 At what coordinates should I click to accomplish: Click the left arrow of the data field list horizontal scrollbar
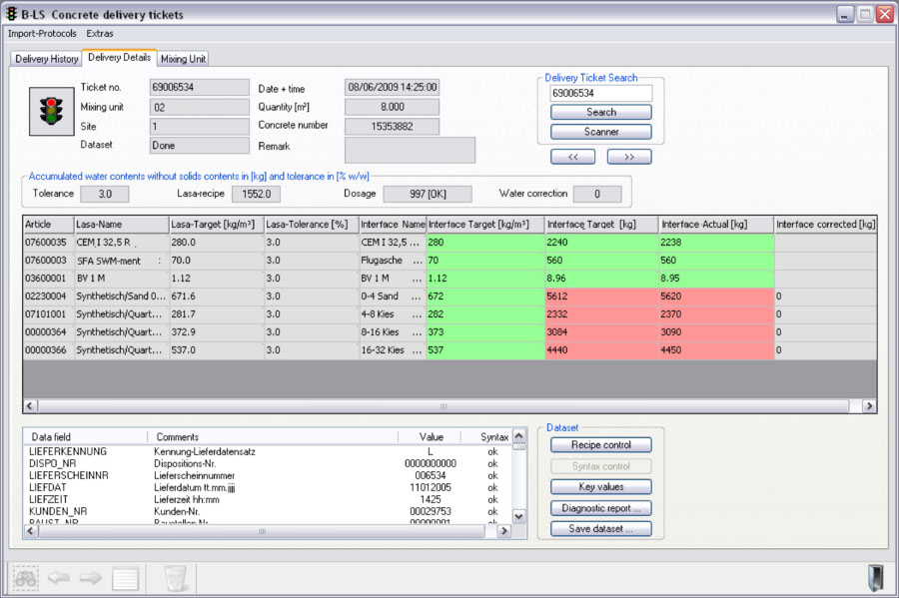pos(32,531)
